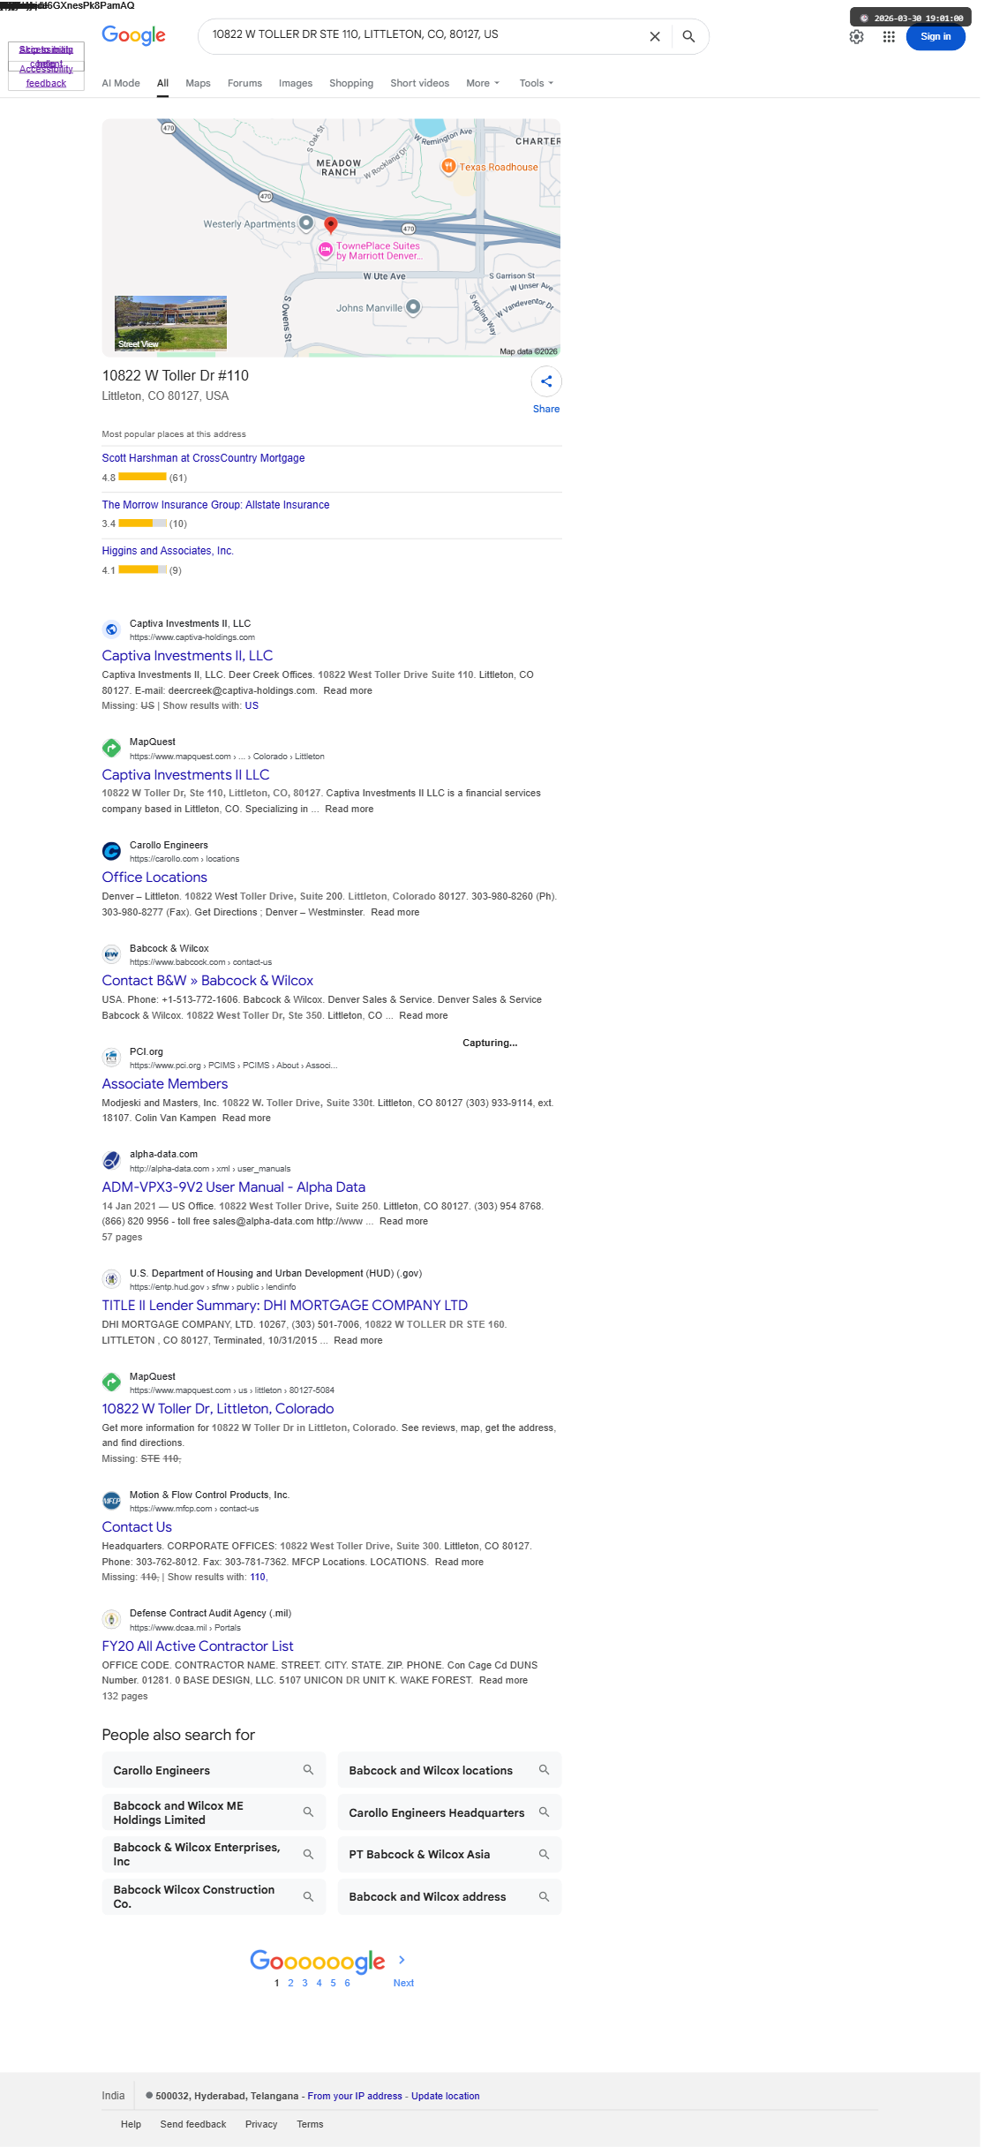Viewport: 992px width, 2147px height.
Task: Switch to the Images tab
Action: click(x=296, y=83)
